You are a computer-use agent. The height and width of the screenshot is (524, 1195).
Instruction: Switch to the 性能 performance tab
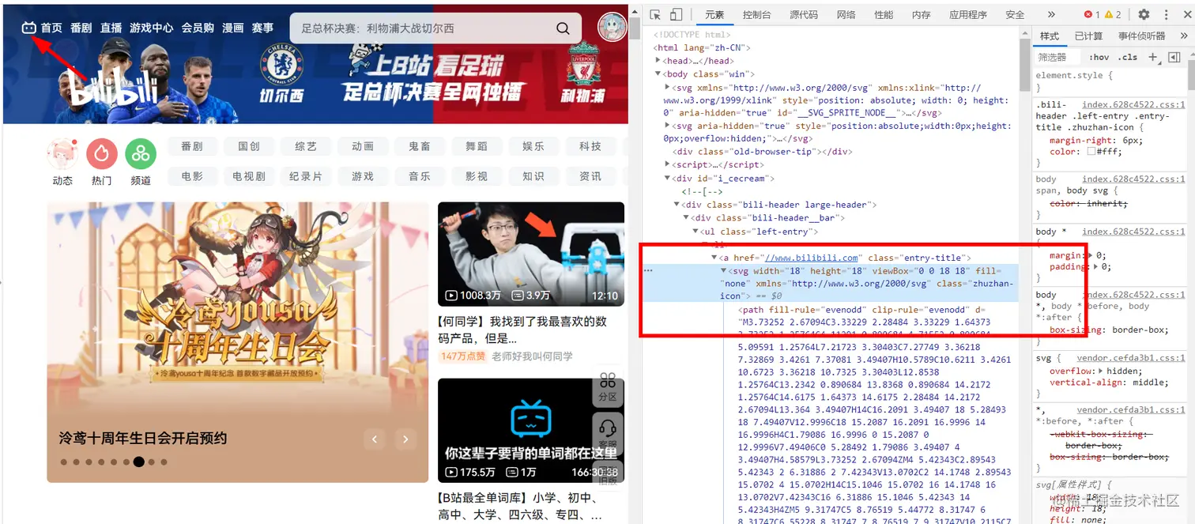click(x=884, y=14)
